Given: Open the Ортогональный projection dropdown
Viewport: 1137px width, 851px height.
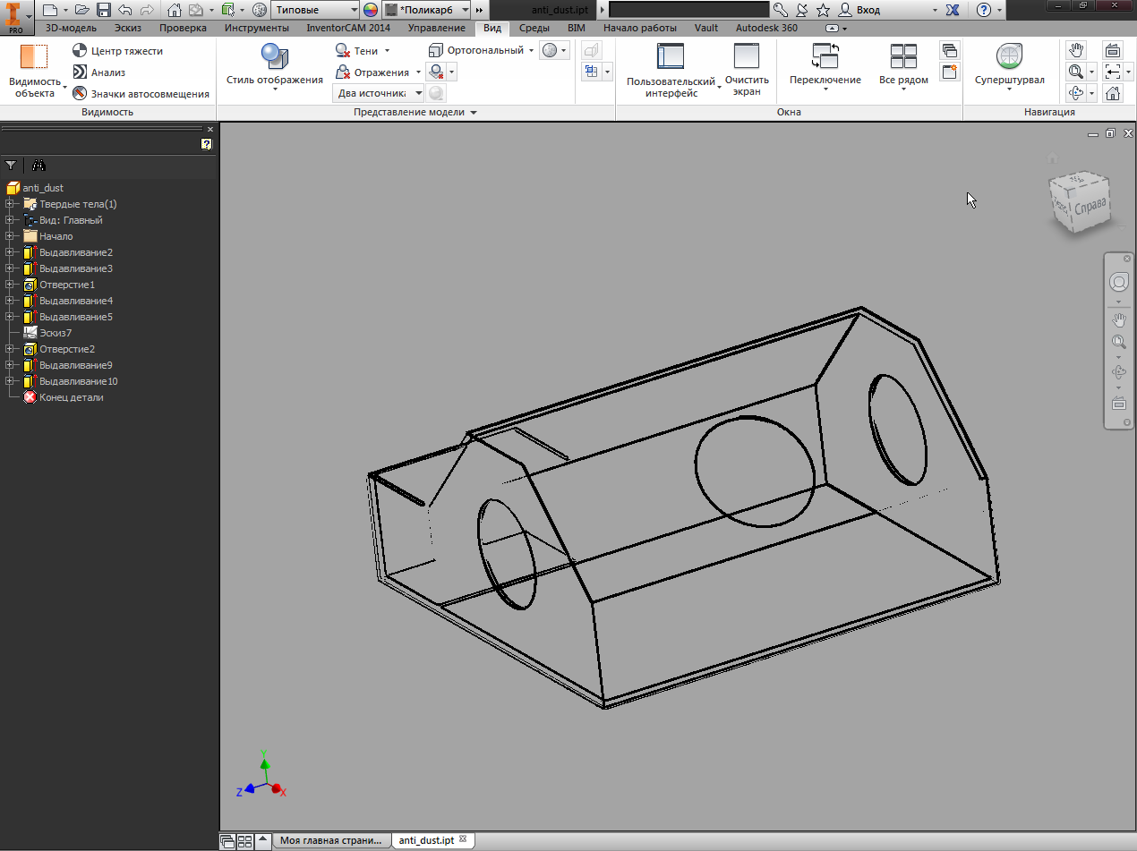Looking at the screenshot, I should pos(531,51).
